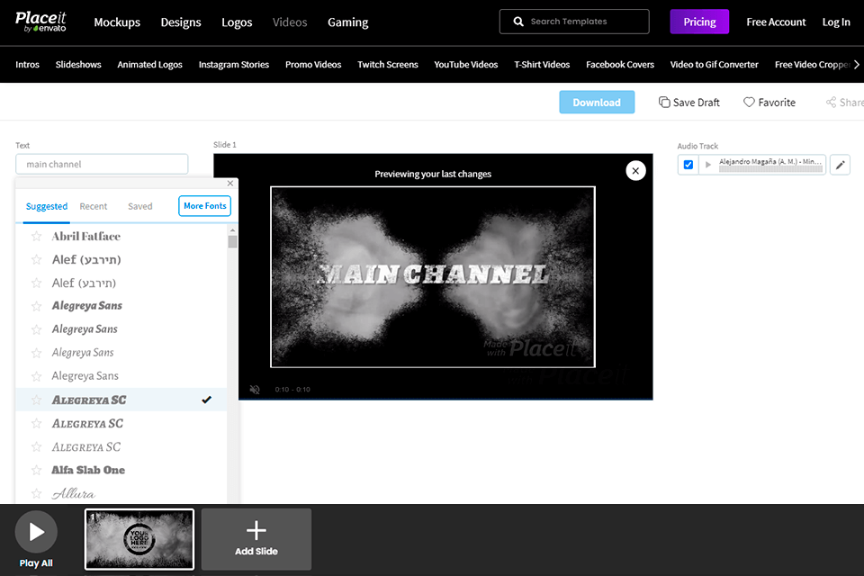Screen dimensions: 864x576
Task: Unmute the video preview player
Action: pyautogui.click(x=254, y=389)
